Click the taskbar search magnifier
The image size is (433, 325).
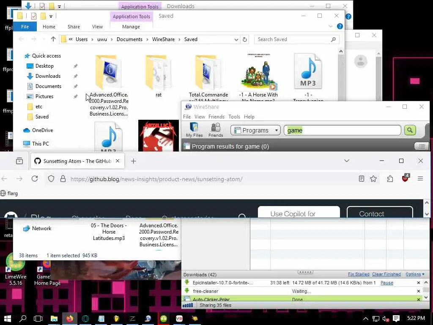click(23, 318)
